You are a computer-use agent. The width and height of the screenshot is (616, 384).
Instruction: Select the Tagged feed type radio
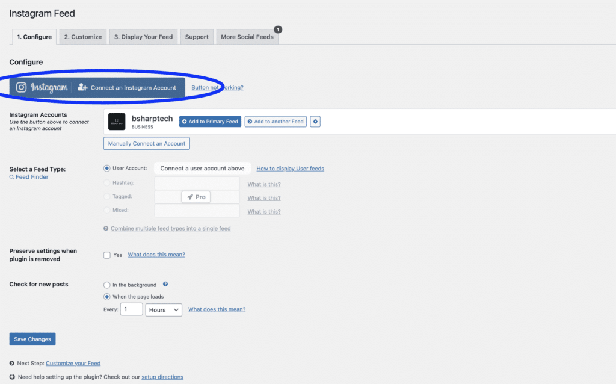coord(107,197)
